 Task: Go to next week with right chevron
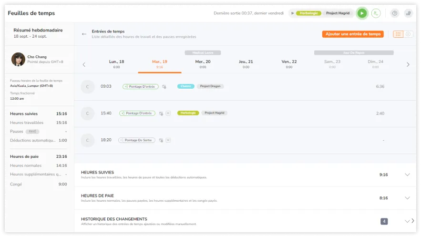click(x=408, y=64)
